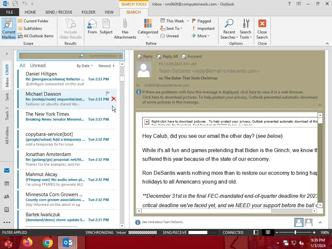Open the FILE tab
The height and width of the screenshot is (249, 332).
[9, 12]
